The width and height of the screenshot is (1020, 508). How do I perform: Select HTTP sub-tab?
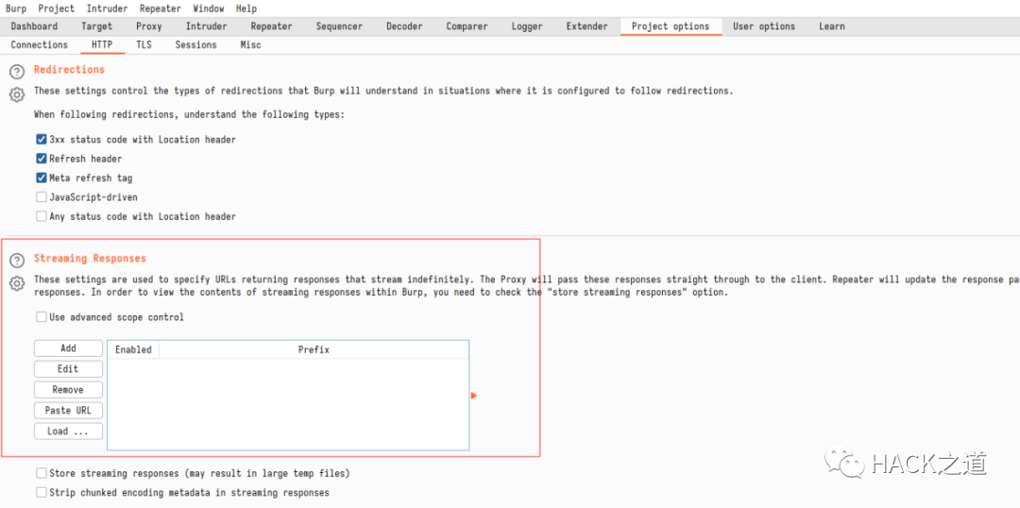click(x=103, y=45)
